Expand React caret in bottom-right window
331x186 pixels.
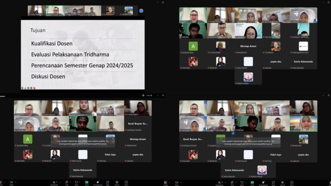(x=246, y=182)
